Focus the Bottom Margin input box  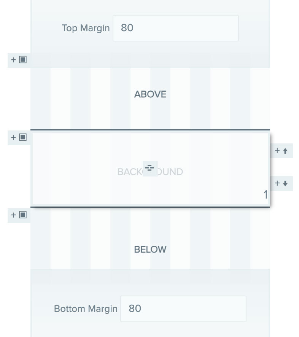click(183, 308)
